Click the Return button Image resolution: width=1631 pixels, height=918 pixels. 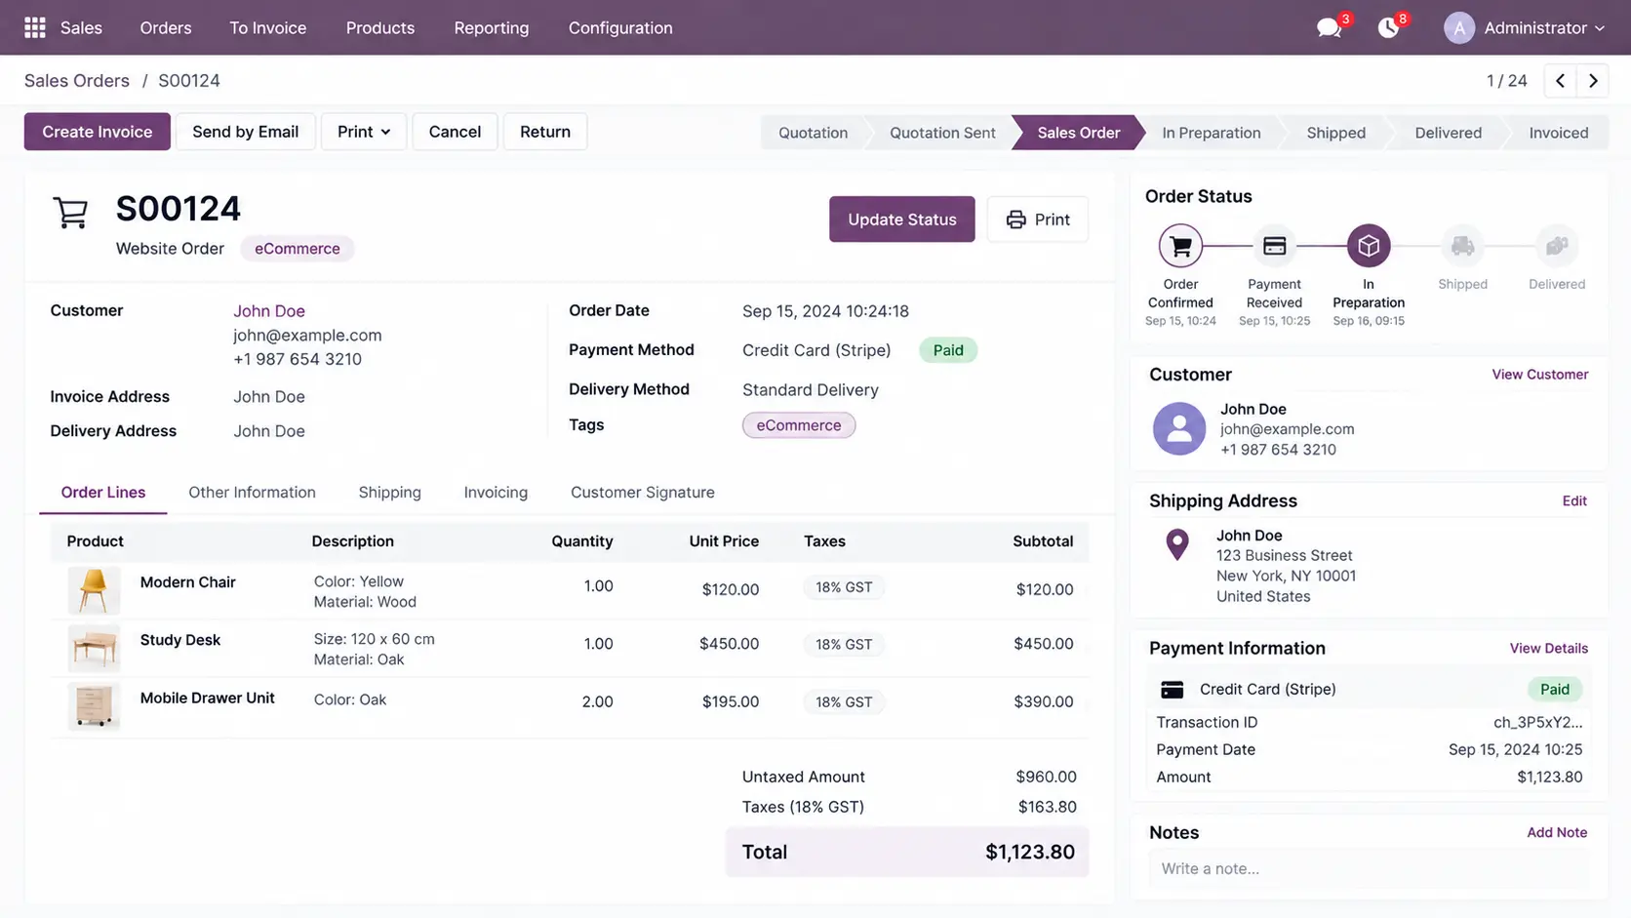[545, 132]
